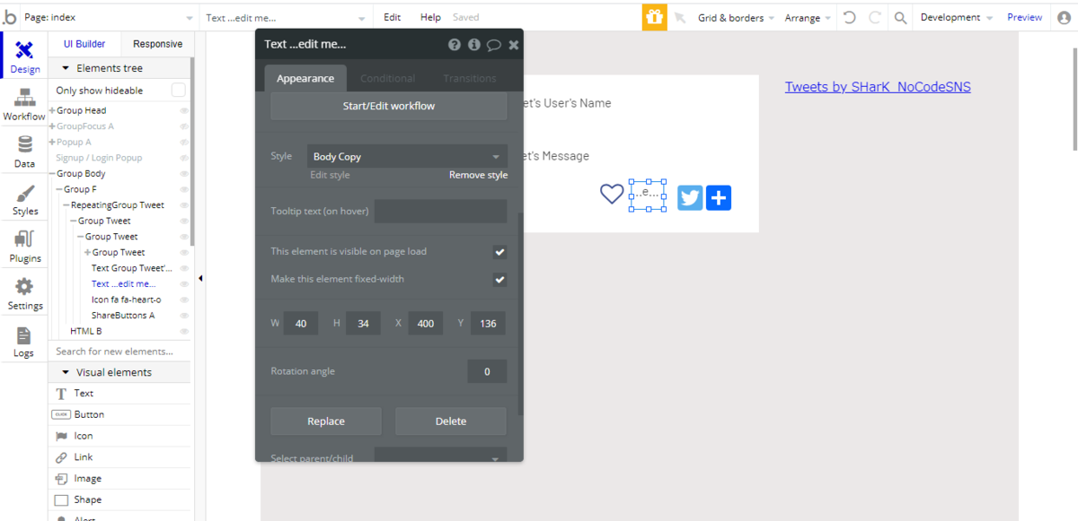Toggle visibility eye for Group Head
This screenshot has height=521, width=1078.
point(184,110)
